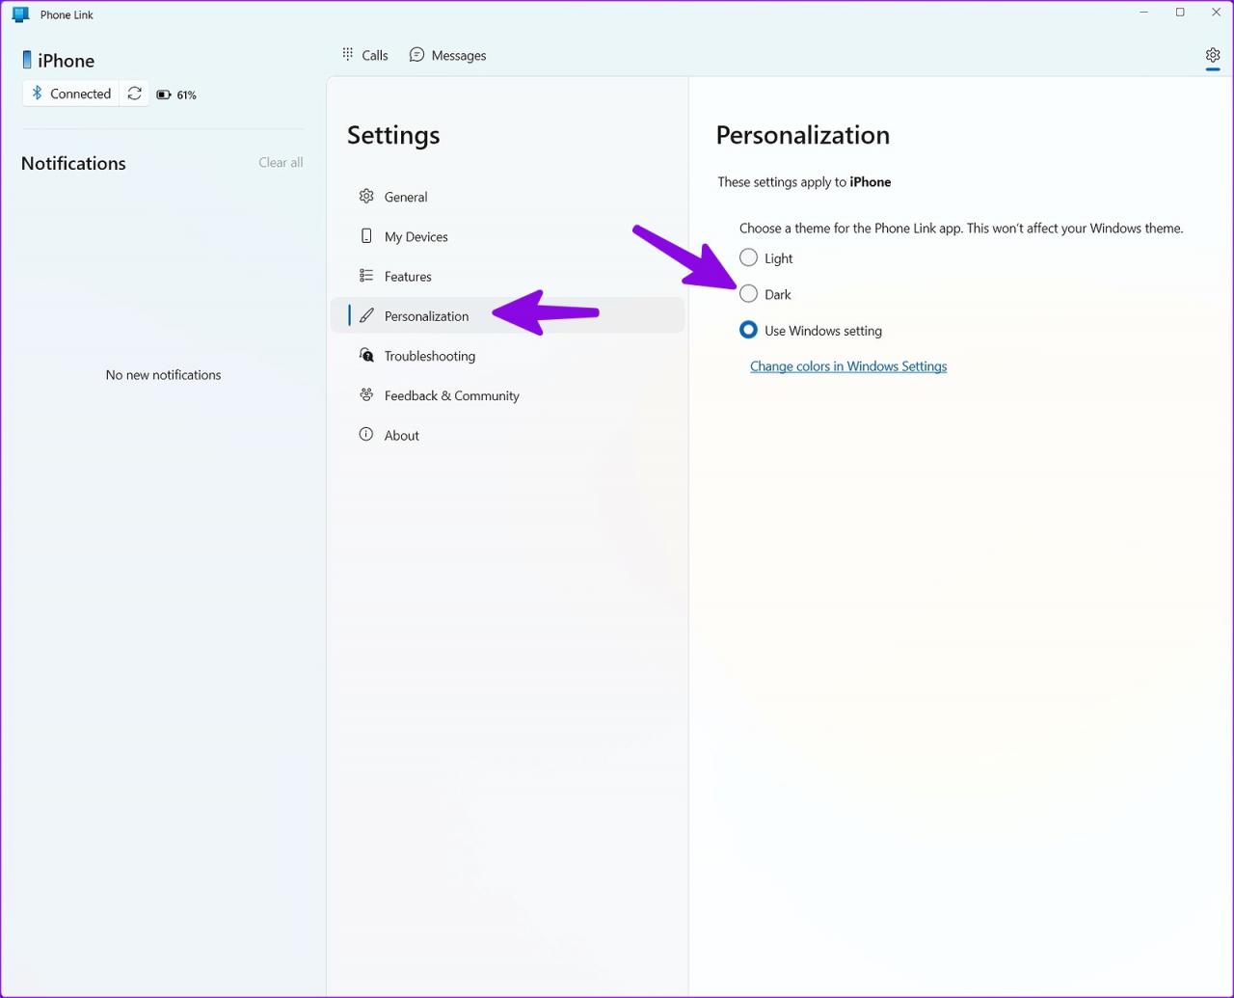This screenshot has height=998, width=1234.
Task: Click the iPhone device name heading
Action: click(67, 61)
